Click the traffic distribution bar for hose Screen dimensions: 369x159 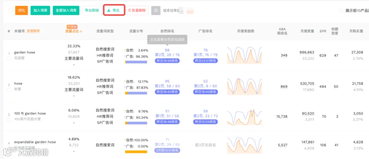[x=136, y=93]
